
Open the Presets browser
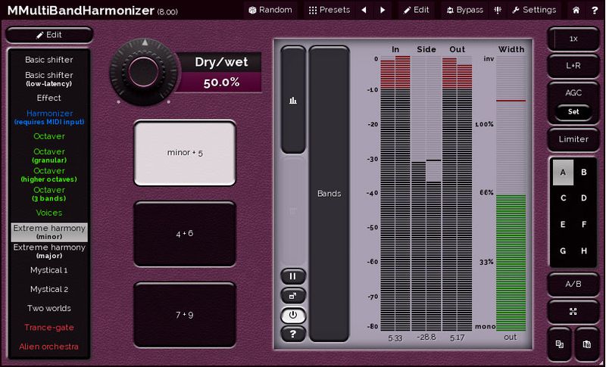329,10
